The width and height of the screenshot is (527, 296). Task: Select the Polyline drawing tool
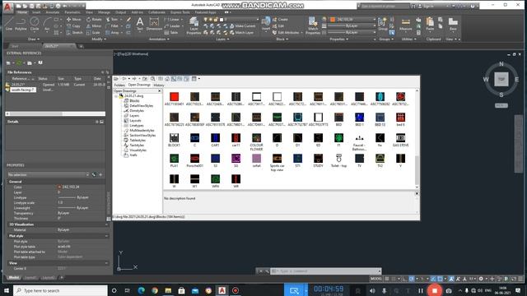(21, 24)
